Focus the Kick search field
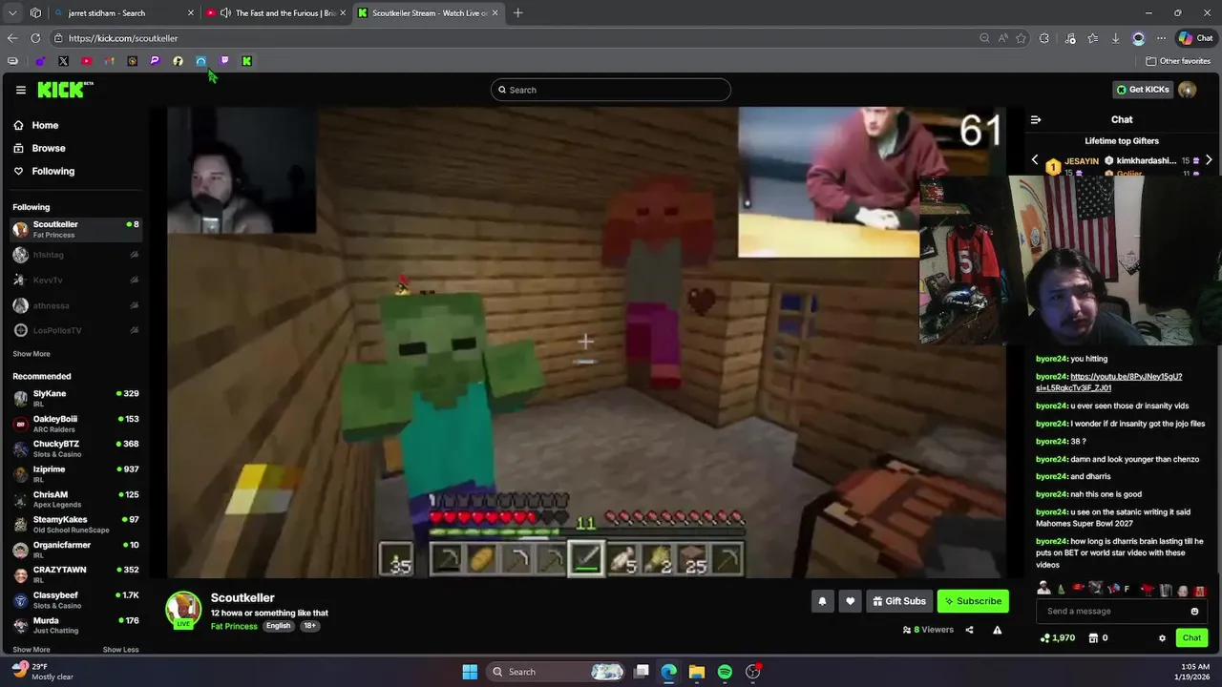 tap(611, 90)
